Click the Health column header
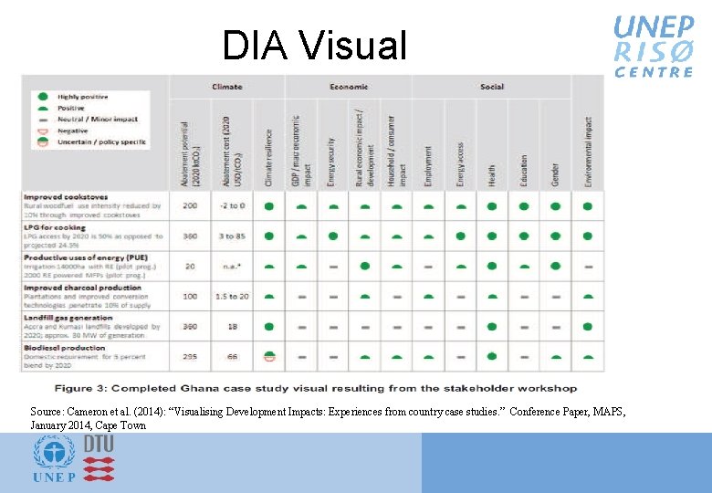The width and height of the screenshot is (712, 493). coord(491,176)
